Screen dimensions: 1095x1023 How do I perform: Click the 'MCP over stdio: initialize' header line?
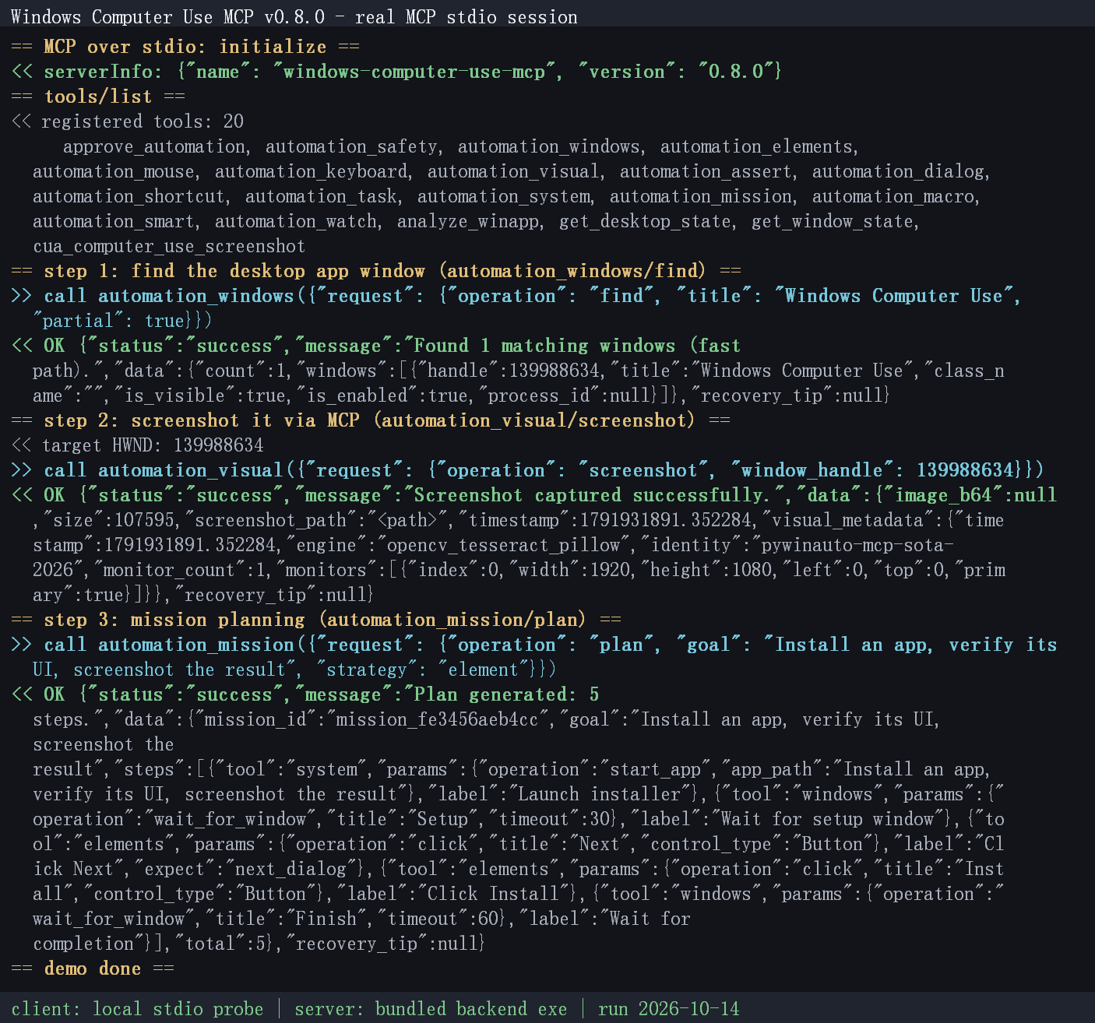185,47
